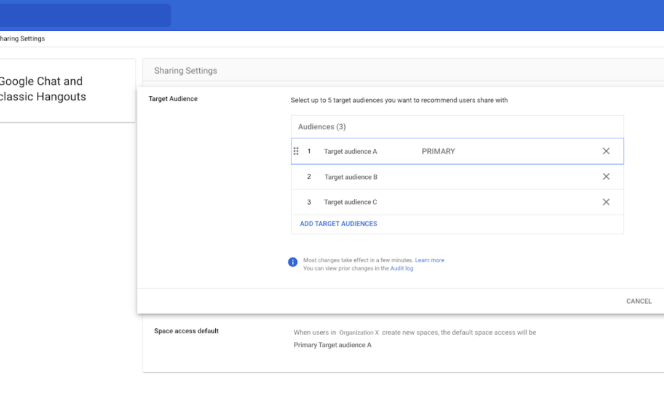
Task: Click the Target Audience section label
Action: pos(173,98)
